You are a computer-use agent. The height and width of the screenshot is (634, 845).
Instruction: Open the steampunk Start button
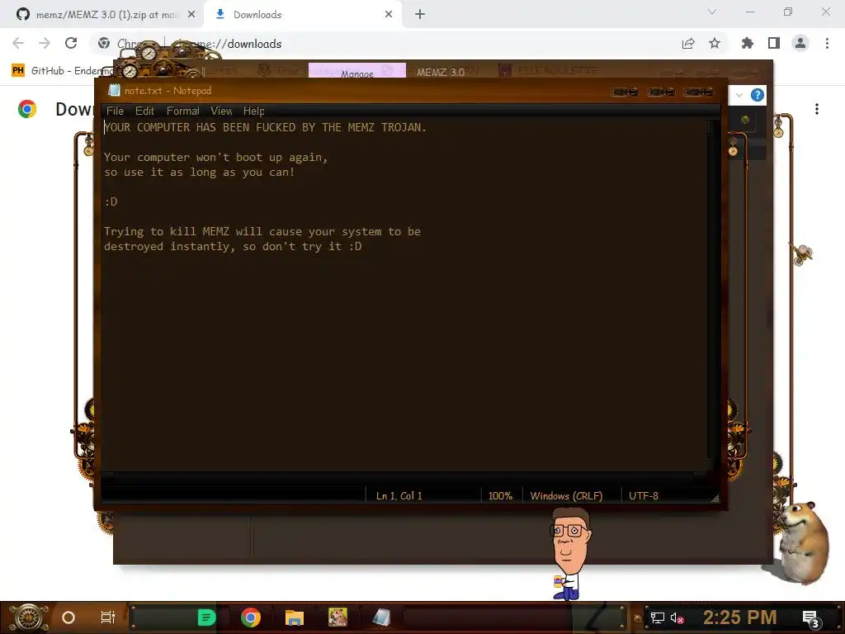pos(29,617)
